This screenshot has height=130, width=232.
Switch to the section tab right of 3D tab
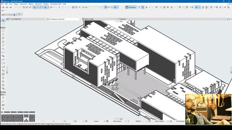[x=100, y=19]
